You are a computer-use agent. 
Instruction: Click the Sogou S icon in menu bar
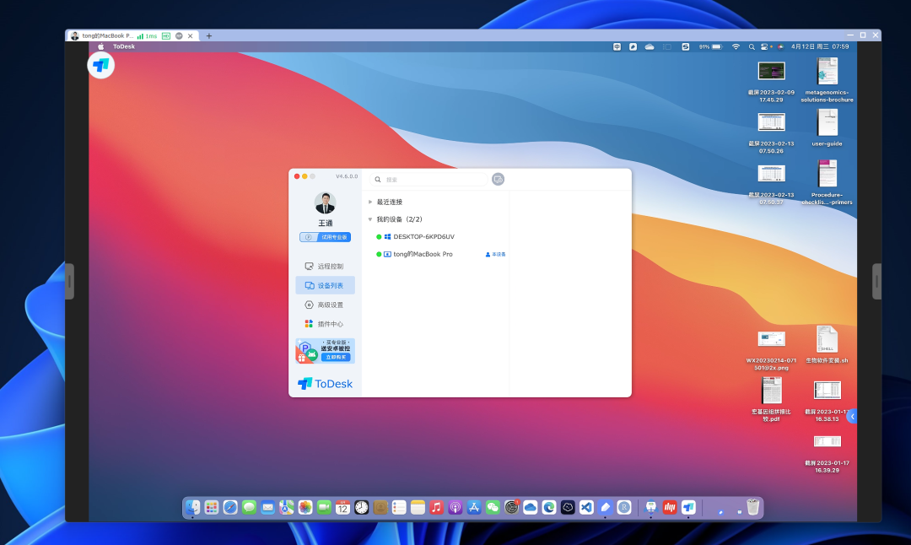pos(686,46)
